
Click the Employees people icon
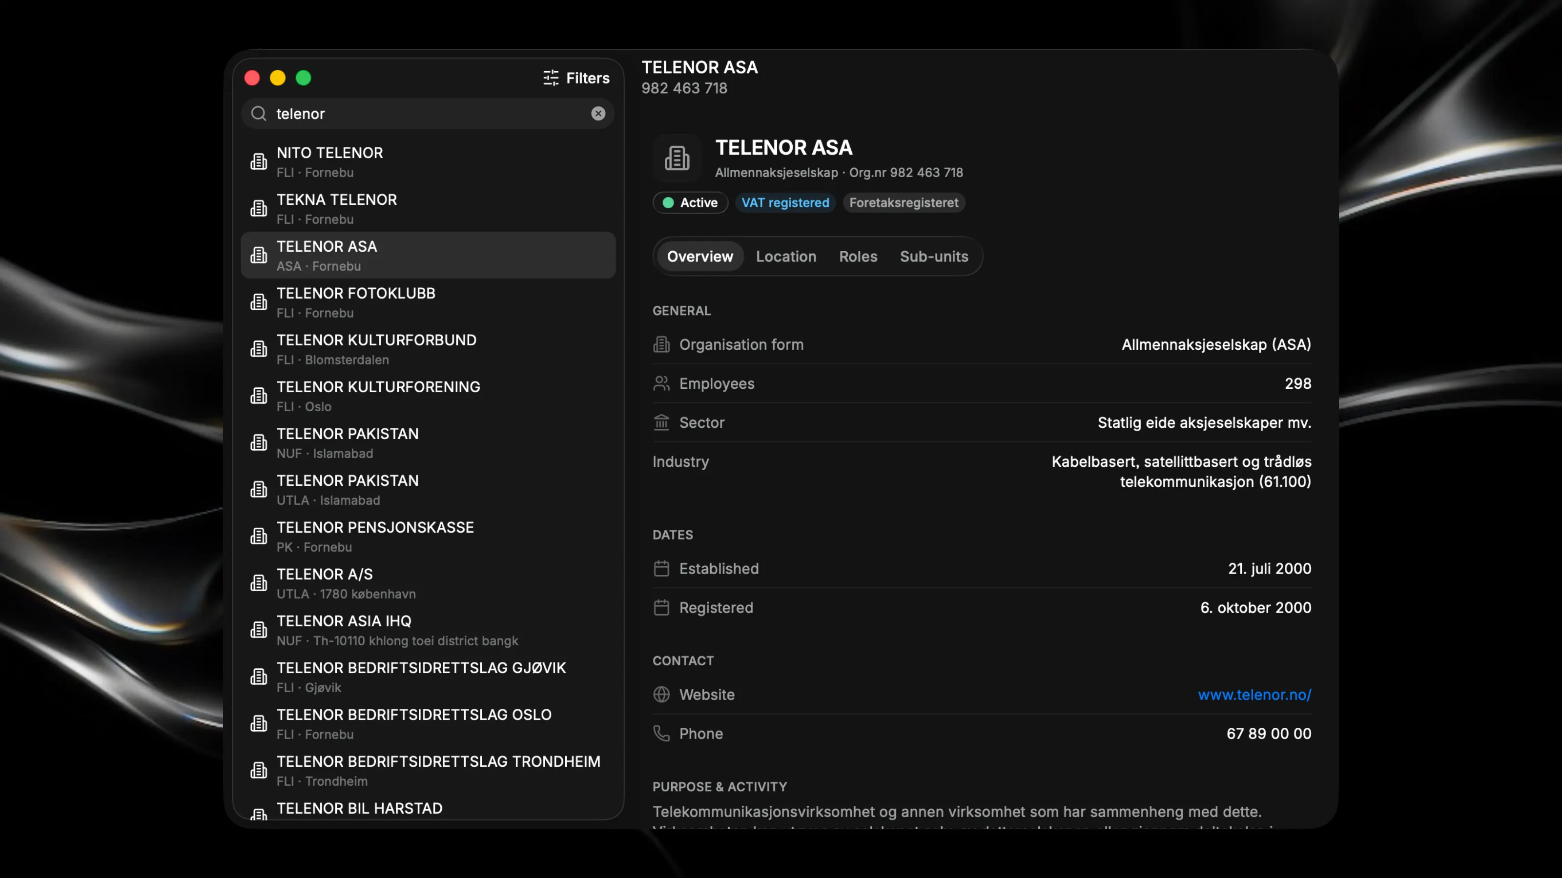point(661,383)
